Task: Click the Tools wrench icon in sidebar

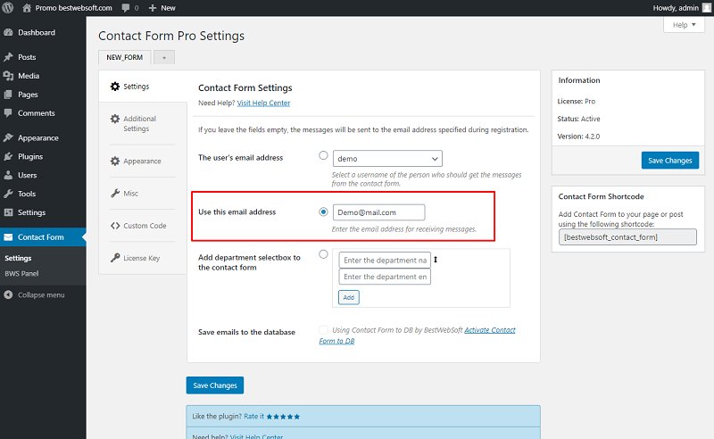Action: coord(8,194)
